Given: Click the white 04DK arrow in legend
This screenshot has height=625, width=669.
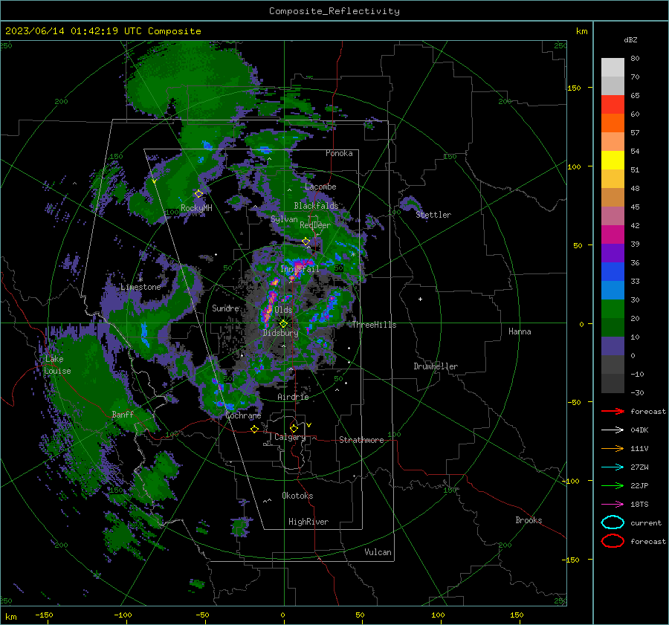Looking at the screenshot, I should coord(613,430).
